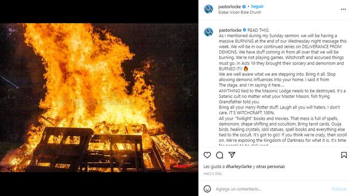Image resolution: width=350 pixels, height=196 pixels.
Task: Click the bonfire photo
Action: coord(99,98)
